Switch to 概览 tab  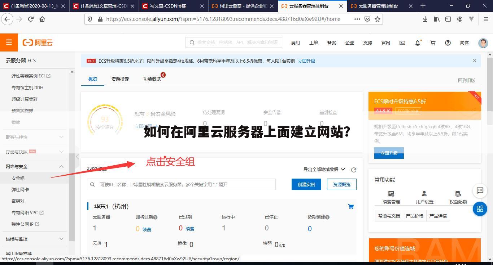[x=93, y=79]
